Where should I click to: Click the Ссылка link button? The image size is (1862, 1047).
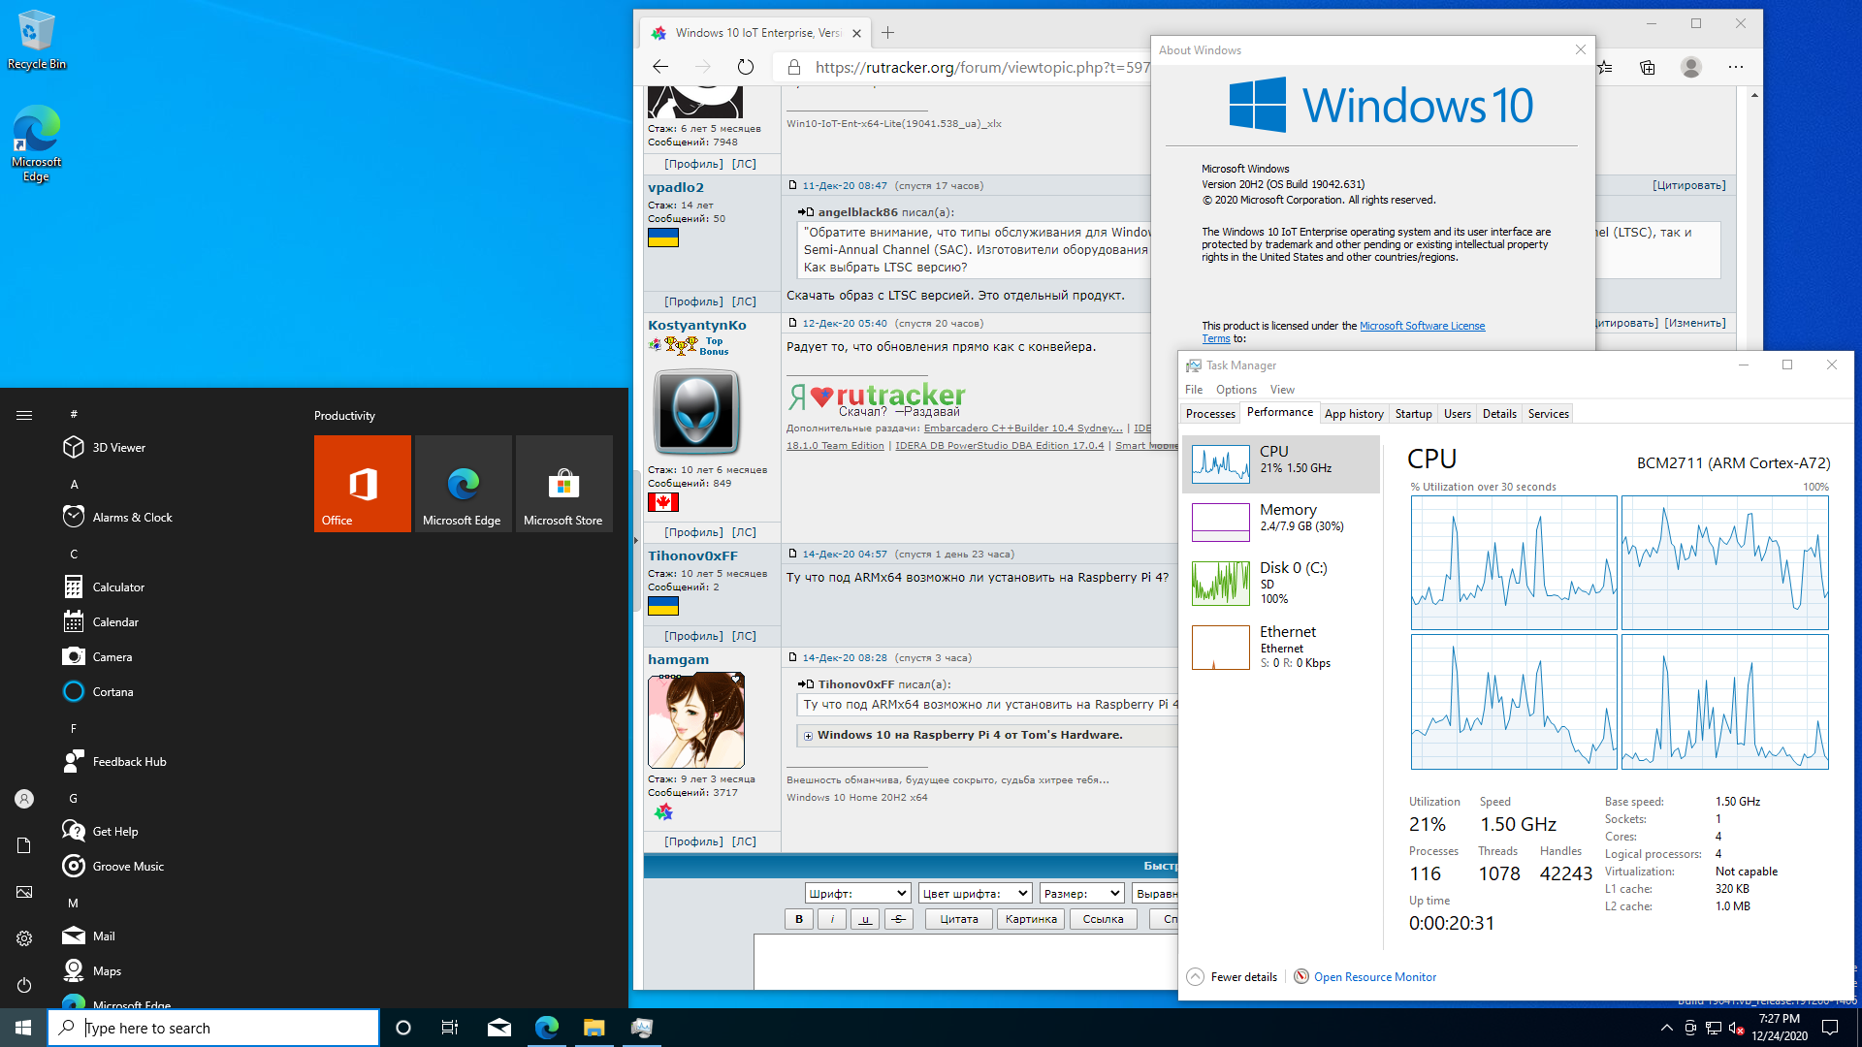coord(1104,919)
